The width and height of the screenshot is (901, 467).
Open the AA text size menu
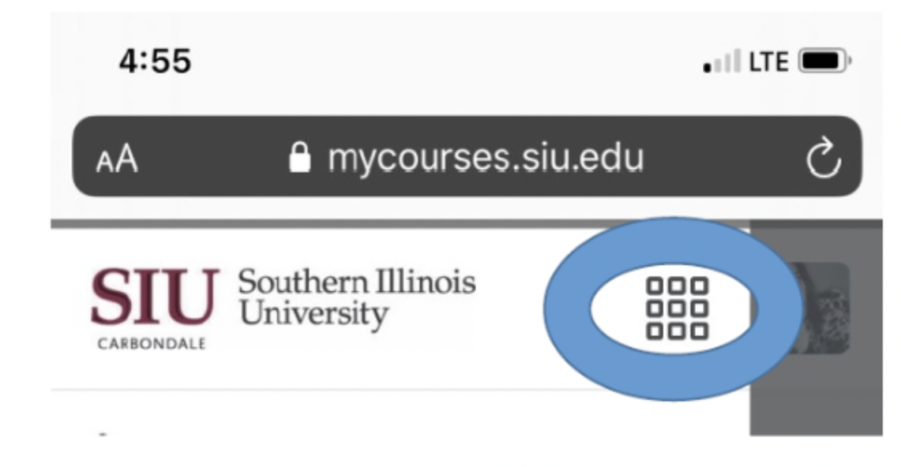pyautogui.click(x=117, y=158)
